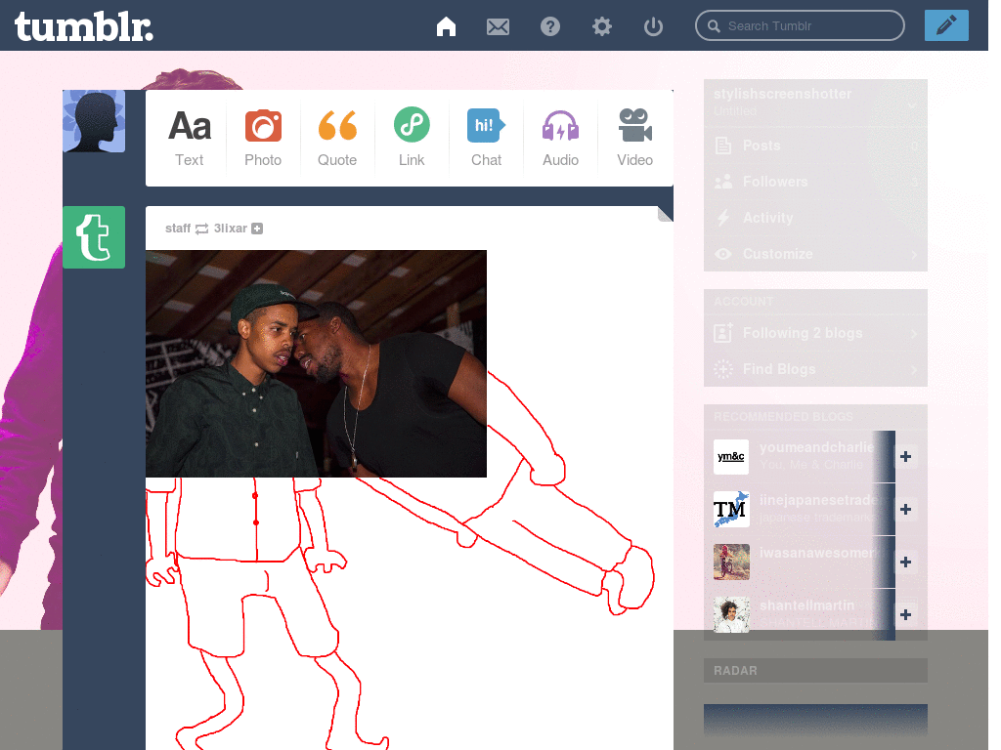Click the plus icon next to 3lixar
Image resolution: width=1001 pixels, height=750 pixels.
coord(257,229)
